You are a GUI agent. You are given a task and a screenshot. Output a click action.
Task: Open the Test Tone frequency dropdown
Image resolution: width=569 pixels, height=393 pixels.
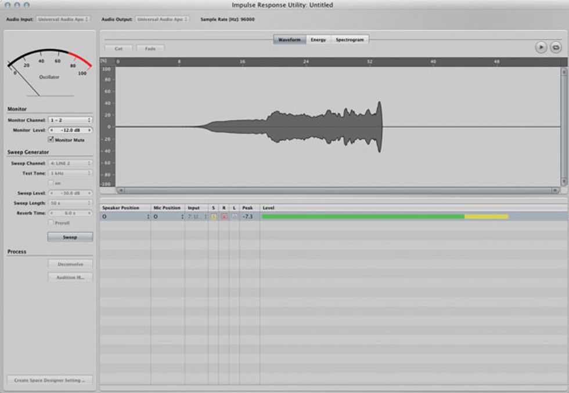70,173
